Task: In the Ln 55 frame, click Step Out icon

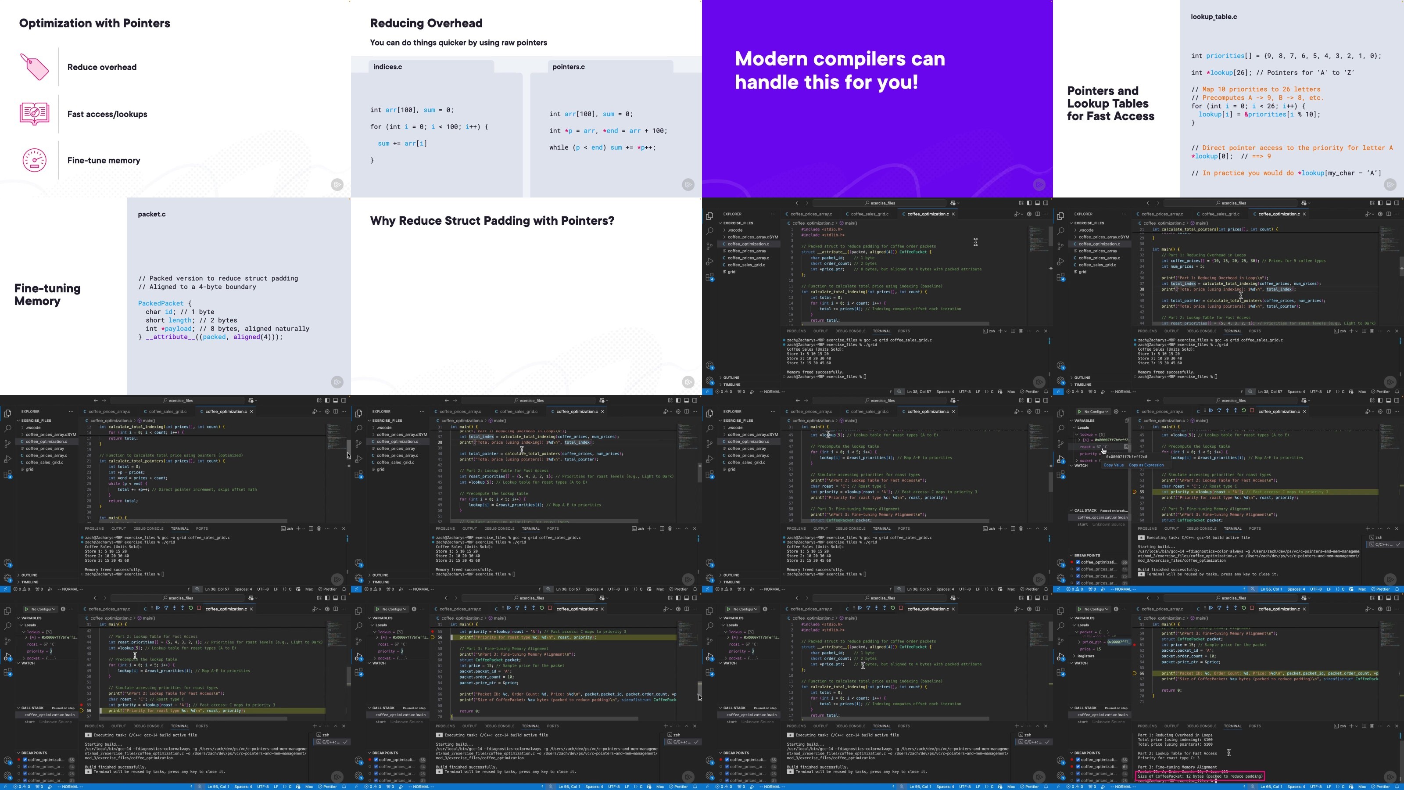Action: [1236, 410]
